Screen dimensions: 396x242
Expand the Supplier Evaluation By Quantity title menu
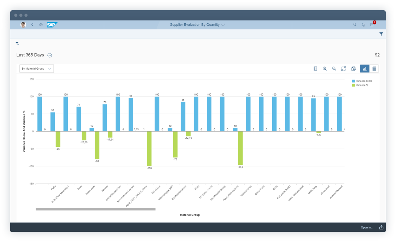[x=223, y=25]
